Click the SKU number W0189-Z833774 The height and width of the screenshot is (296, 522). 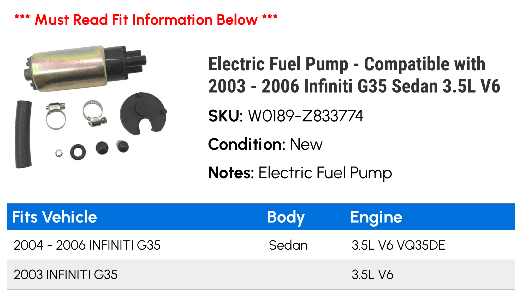click(305, 116)
